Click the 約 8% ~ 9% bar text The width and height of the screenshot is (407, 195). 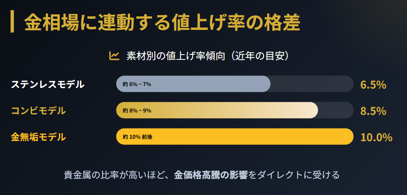tap(137, 110)
